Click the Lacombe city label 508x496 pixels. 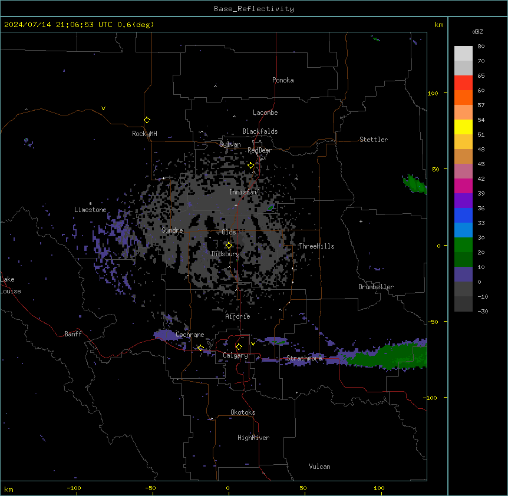265,113
